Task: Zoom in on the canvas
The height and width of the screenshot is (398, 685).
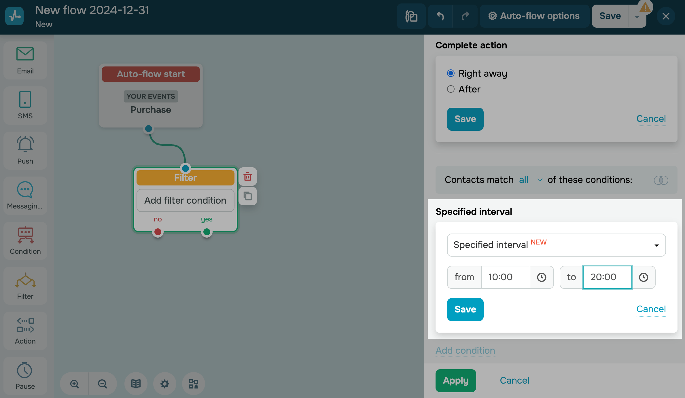Action: (75, 384)
